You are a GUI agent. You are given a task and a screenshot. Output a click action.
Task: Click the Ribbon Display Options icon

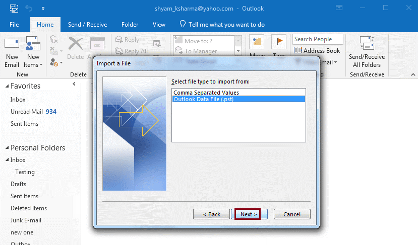(x=339, y=8)
